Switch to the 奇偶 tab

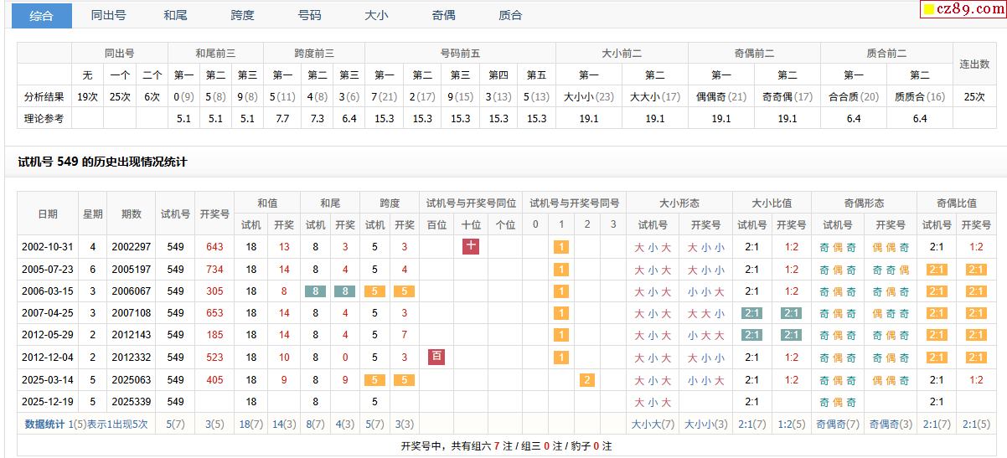(443, 15)
